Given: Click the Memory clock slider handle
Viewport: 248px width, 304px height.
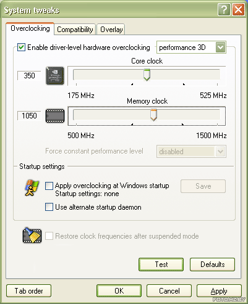Looking at the screenshot, I should tap(153, 115).
